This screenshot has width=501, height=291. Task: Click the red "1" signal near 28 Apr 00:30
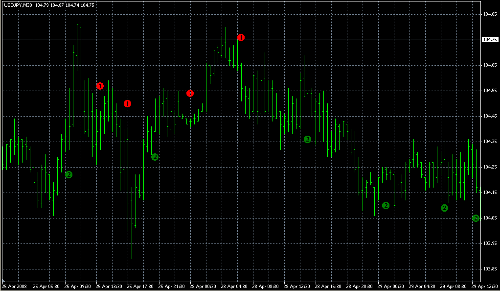tap(190, 93)
